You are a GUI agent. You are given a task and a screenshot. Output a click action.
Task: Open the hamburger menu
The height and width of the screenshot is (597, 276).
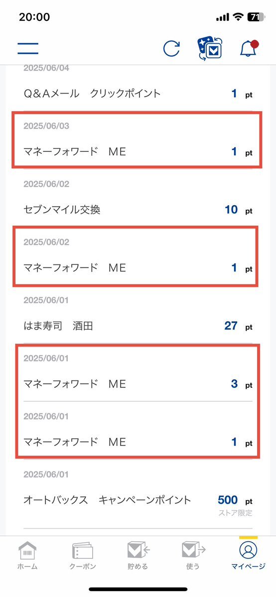(x=28, y=48)
